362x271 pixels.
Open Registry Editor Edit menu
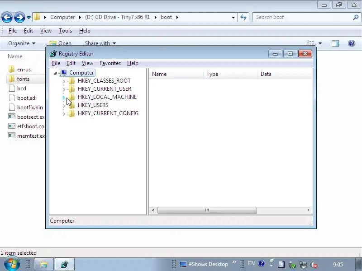click(71, 63)
